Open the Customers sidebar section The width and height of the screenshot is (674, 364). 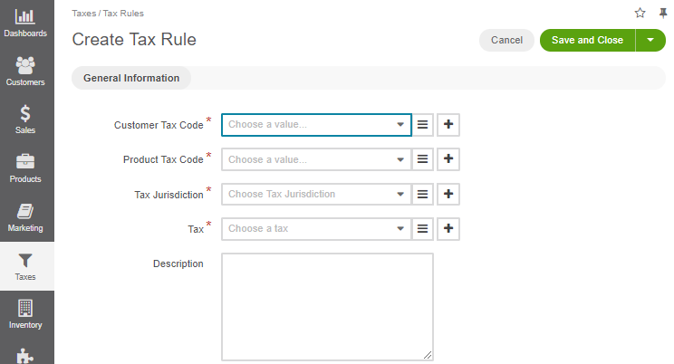click(x=25, y=72)
